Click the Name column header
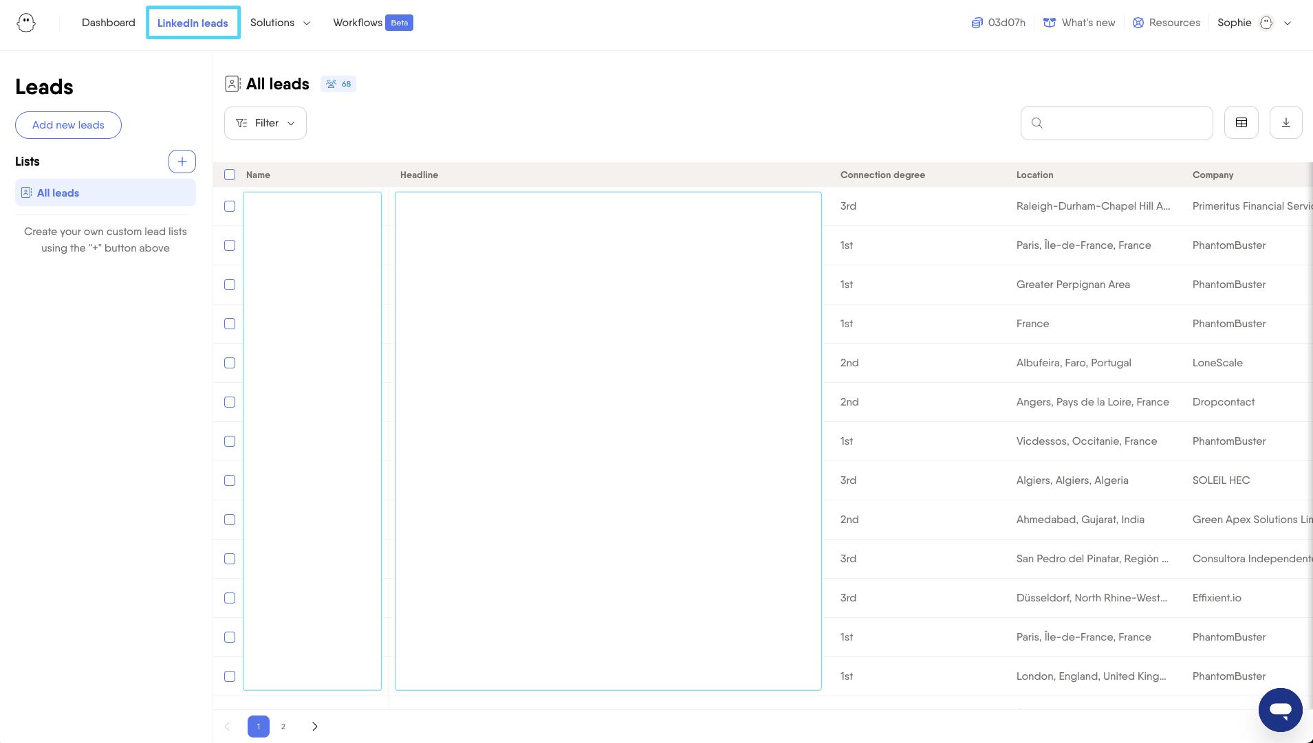 click(x=258, y=175)
